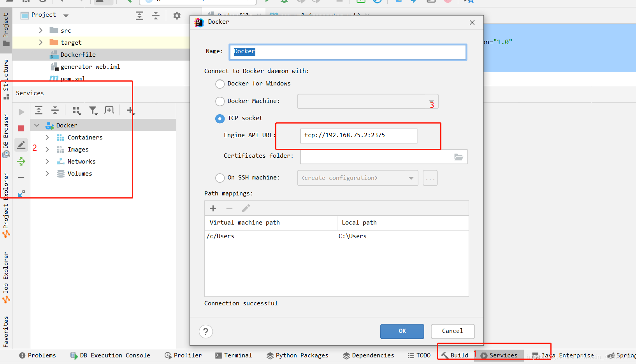Click the blue collapse arrows icon in Services

pyautogui.click(x=21, y=193)
